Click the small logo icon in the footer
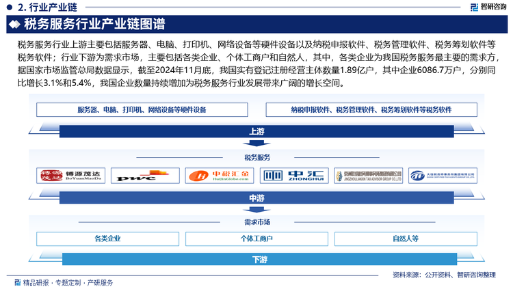The height and width of the screenshot is (287, 513). (17, 282)
